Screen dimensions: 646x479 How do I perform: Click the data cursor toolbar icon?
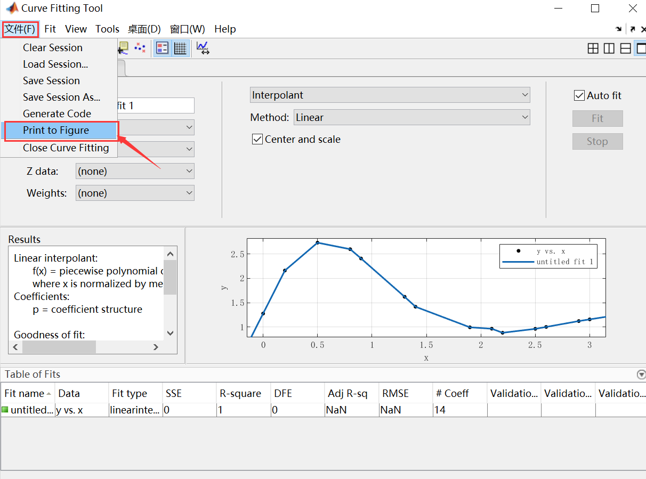click(123, 48)
